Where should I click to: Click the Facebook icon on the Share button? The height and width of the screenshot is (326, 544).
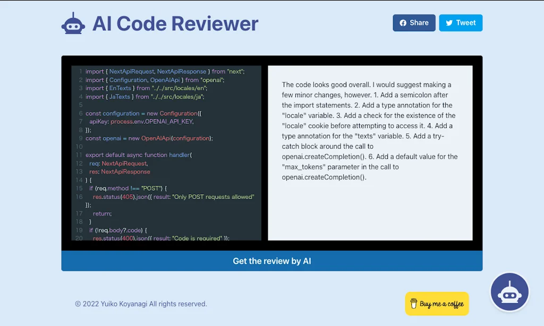[x=402, y=22]
